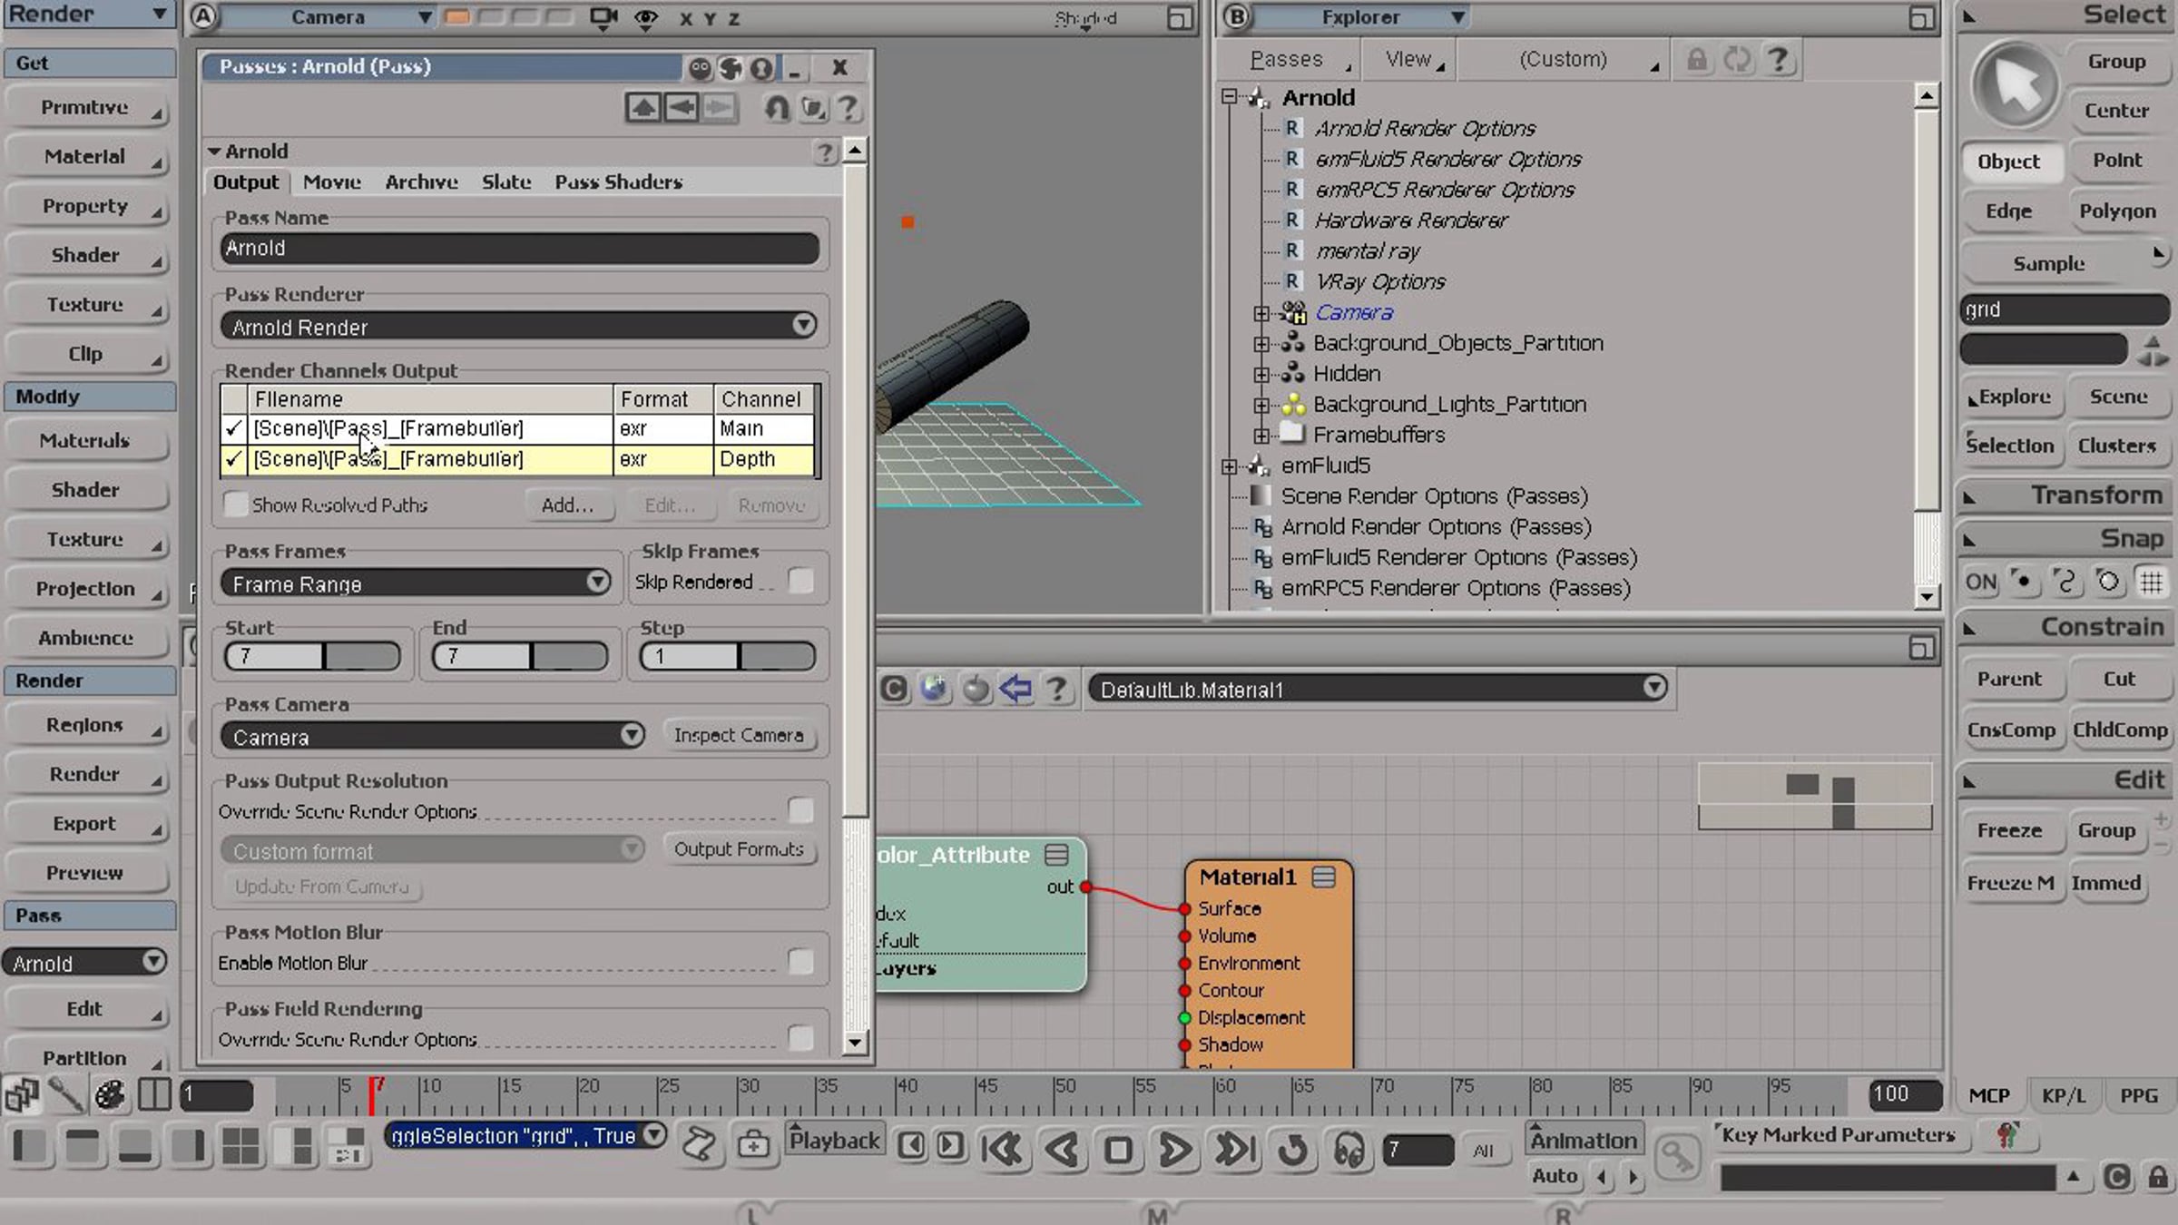Open the Pass Renderer dropdown
2178x1225 pixels.
pyautogui.click(x=519, y=326)
